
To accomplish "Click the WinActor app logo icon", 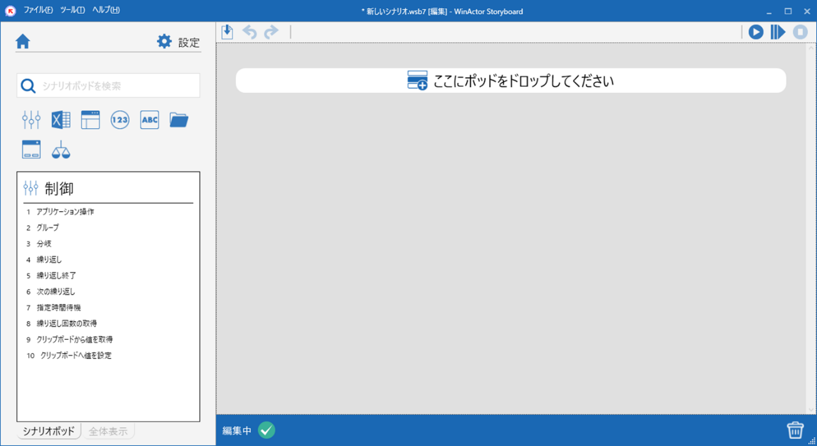I will tap(10, 11).
